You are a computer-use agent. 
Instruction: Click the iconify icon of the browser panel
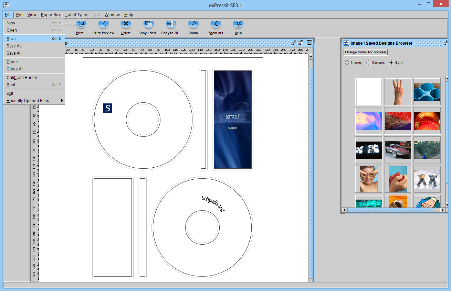[x=446, y=43]
